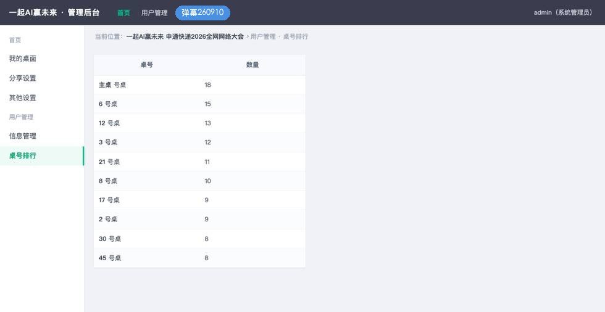Viewport: 605px width, 312px height.
Task: Click the breadcrumb text 用户管理 · 桌号排行
Action: coord(279,36)
